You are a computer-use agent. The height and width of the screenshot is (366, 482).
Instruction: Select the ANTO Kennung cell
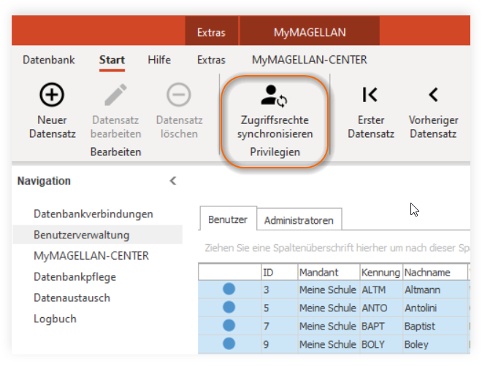tap(381, 308)
